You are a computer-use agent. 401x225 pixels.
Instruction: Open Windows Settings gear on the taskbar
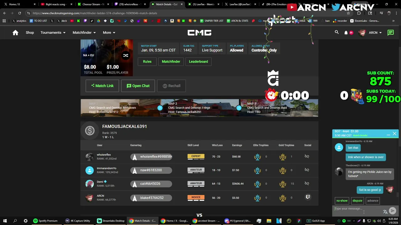click(26, 221)
